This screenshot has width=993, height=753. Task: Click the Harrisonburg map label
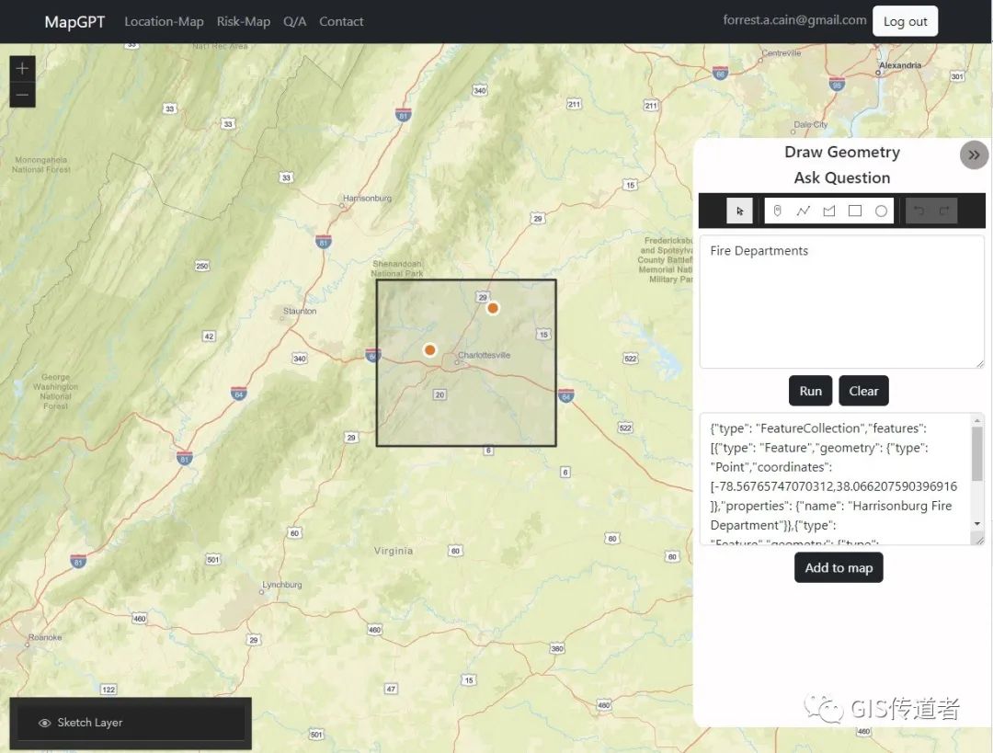click(367, 199)
